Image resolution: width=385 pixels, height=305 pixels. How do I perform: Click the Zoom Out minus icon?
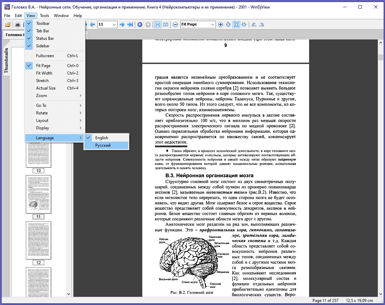(x=175, y=25)
